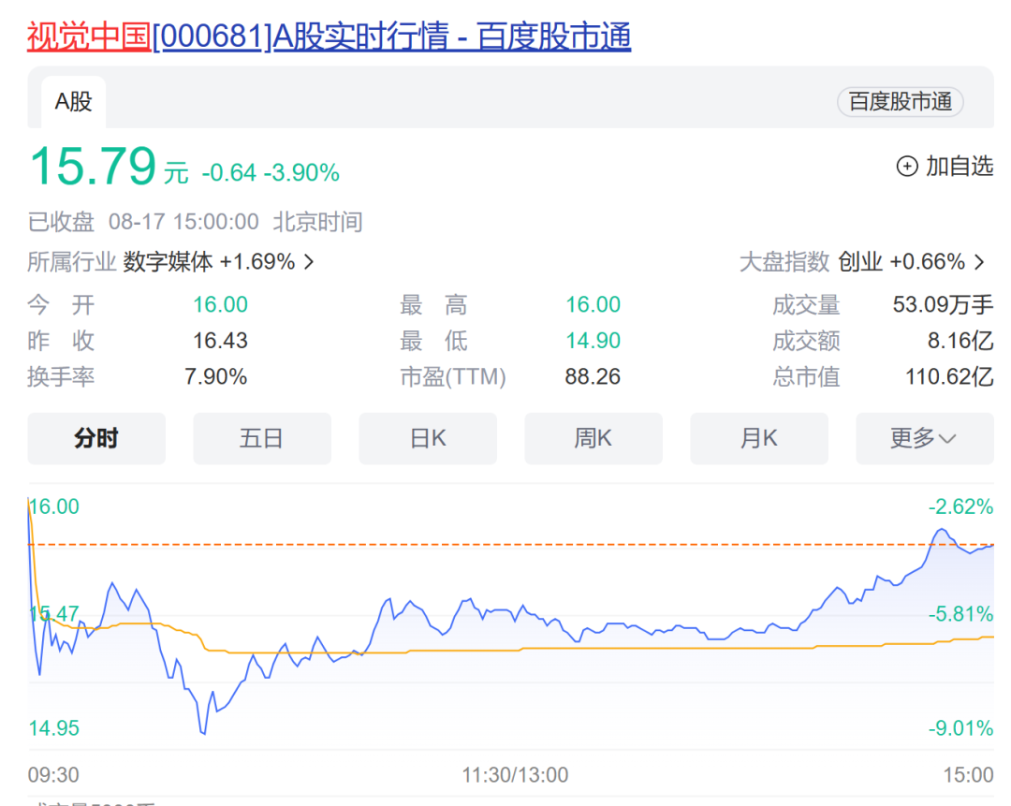
Task: Click 北京时间 label
Action: coord(318,222)
